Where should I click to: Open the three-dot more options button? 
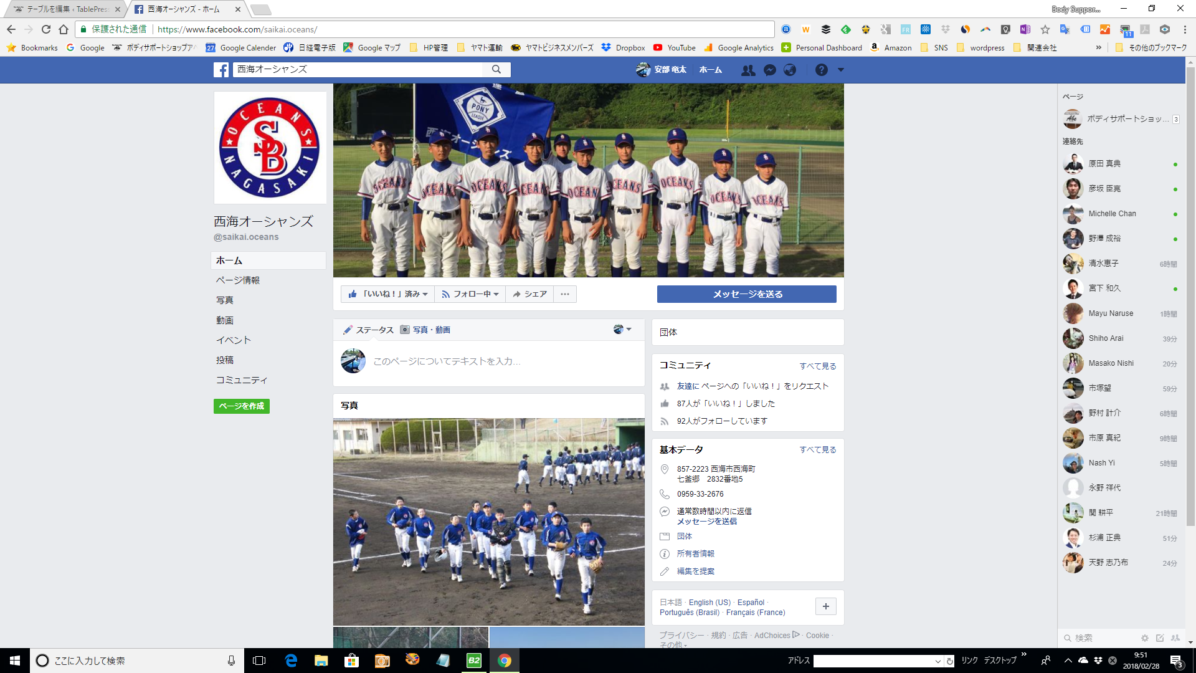(x=565, y=294)
